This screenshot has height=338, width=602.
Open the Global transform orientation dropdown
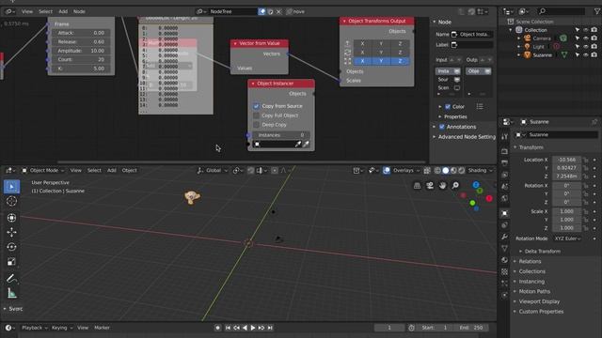click(213, 170)
